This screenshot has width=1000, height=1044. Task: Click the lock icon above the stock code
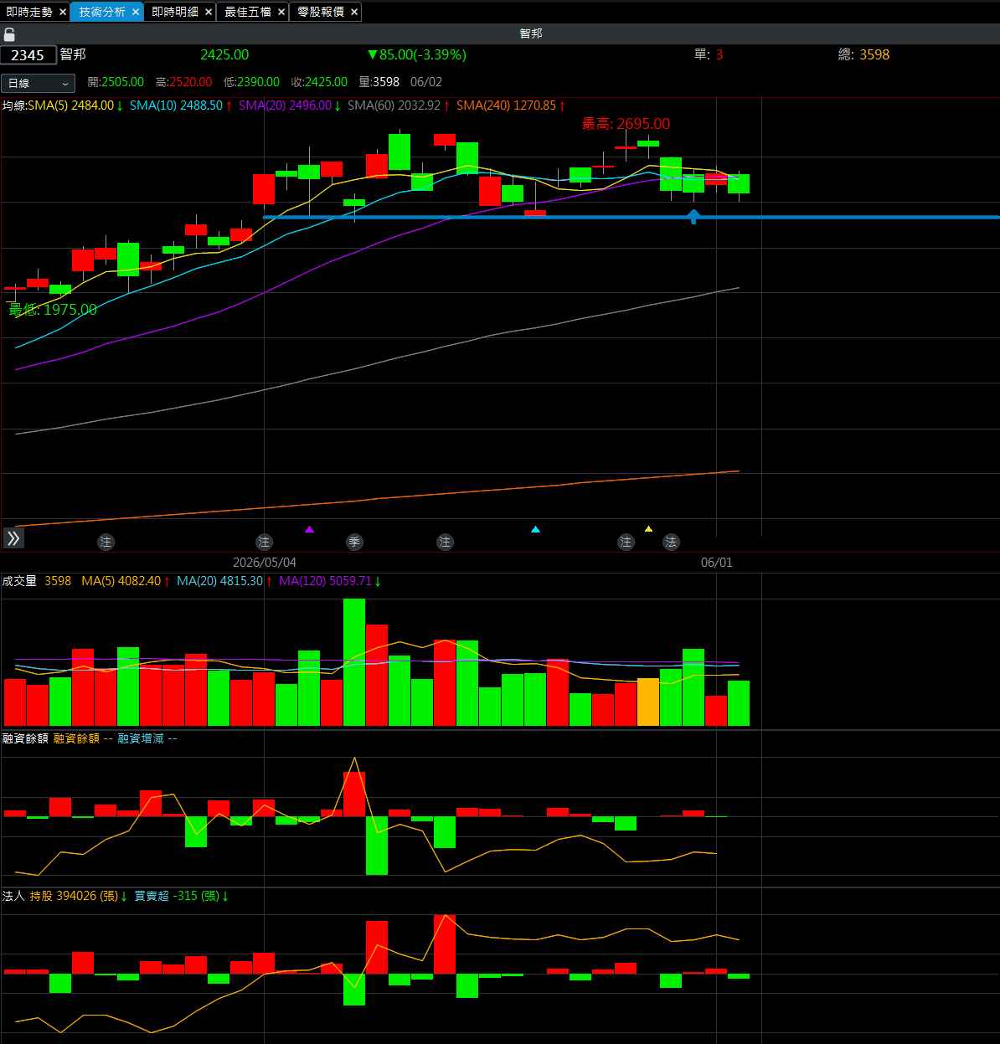click(x=9, y=34)
